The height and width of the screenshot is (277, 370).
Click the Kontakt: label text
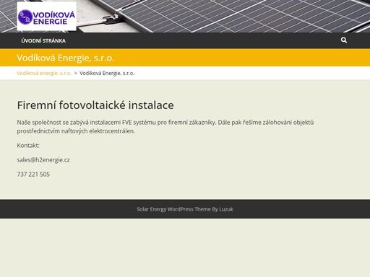coord(28,146)
